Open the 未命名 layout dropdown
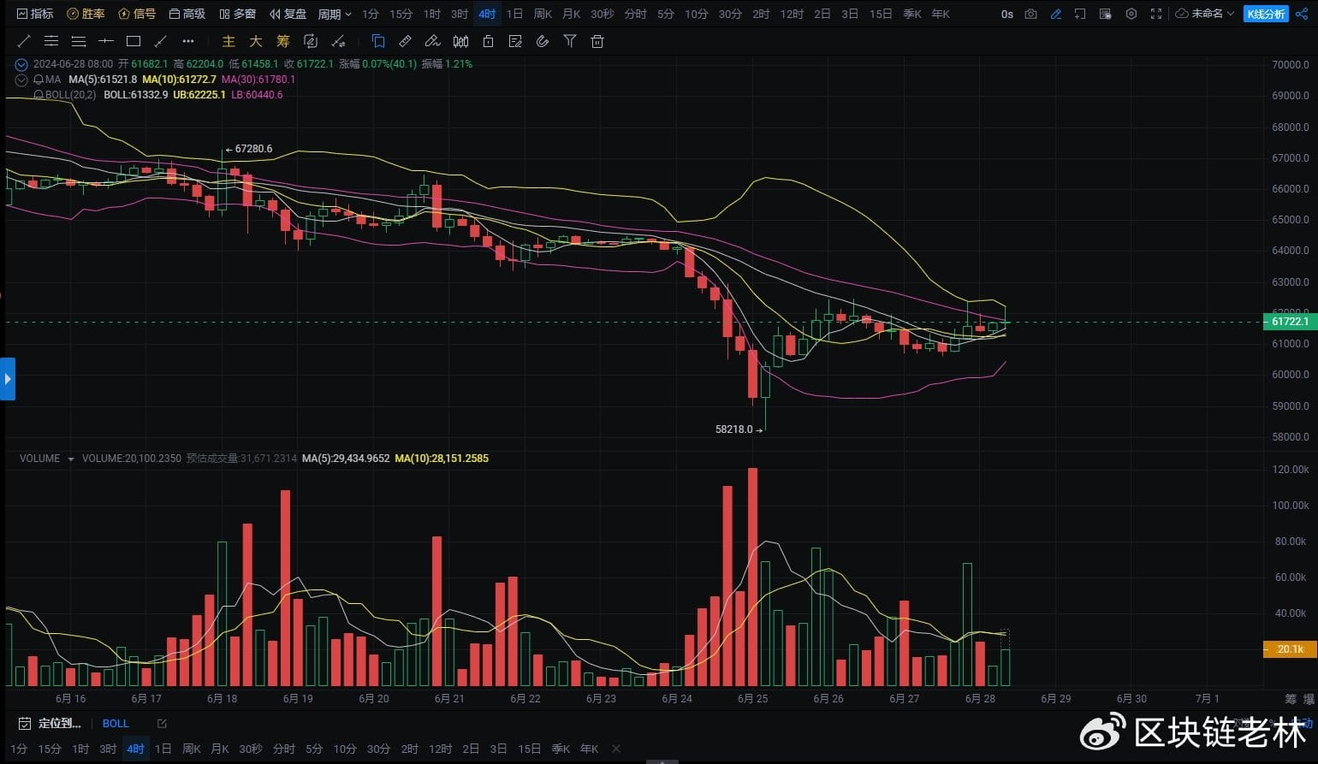The width and height of the screenshot is (1318, 764). click(x=1205, y=14)
